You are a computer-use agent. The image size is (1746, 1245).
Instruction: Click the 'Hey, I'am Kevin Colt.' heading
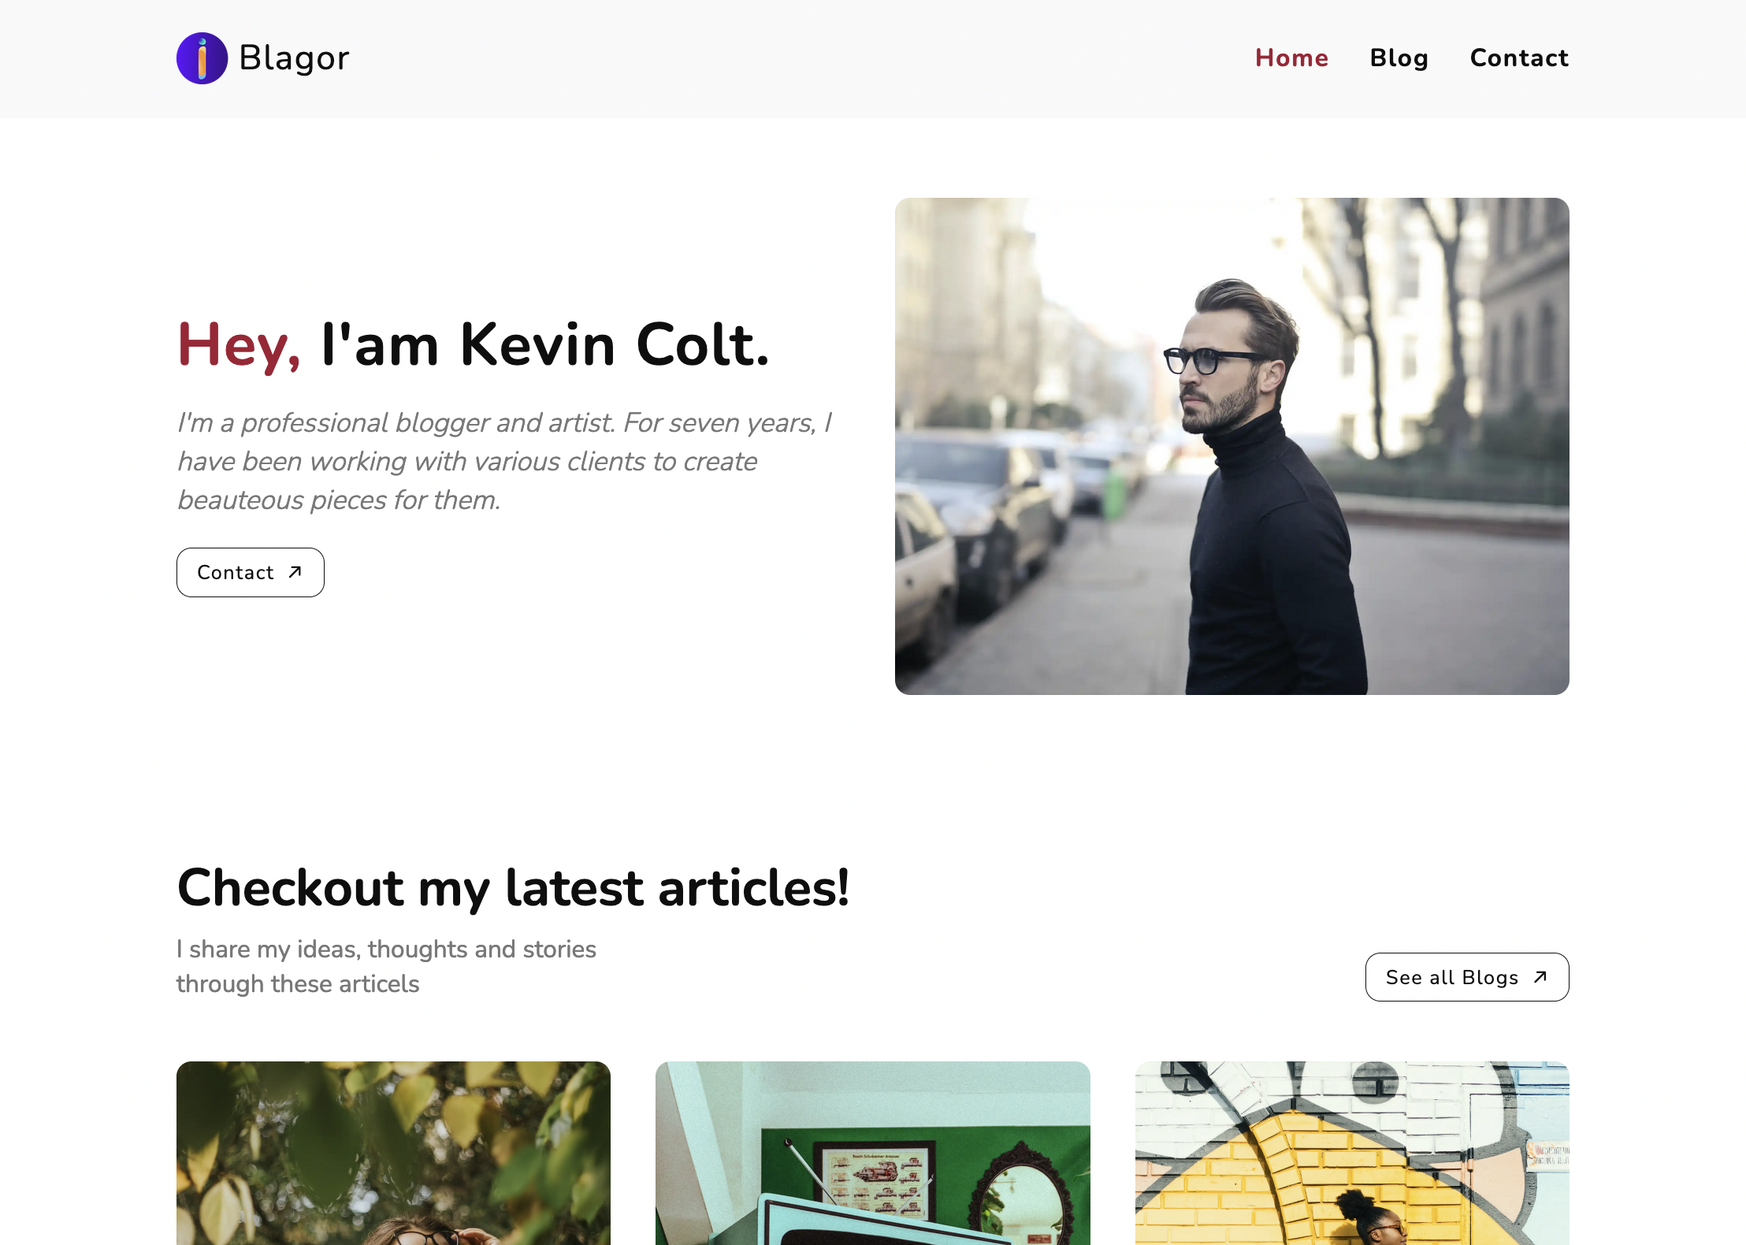click(x=473, y=345)
